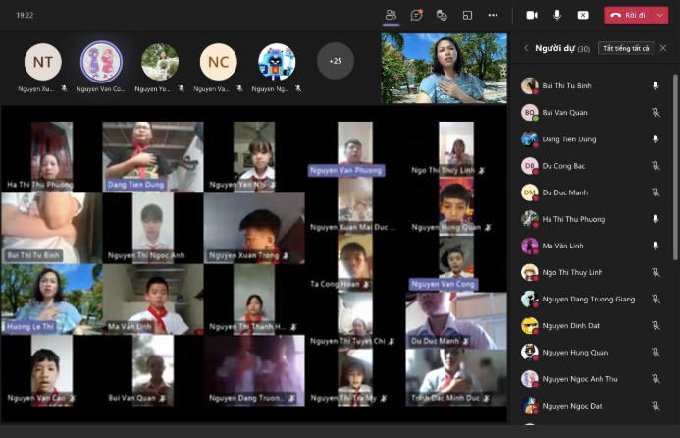The width and height of the screenshot is (680, 438).
Task: Close the participants panel with X
Action: click(663, 48)
